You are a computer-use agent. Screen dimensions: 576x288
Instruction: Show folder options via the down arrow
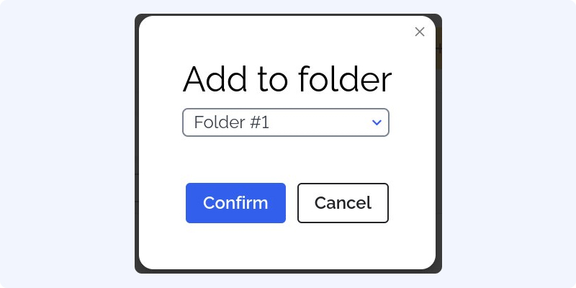pyautogui.click(x=377, y=122)
